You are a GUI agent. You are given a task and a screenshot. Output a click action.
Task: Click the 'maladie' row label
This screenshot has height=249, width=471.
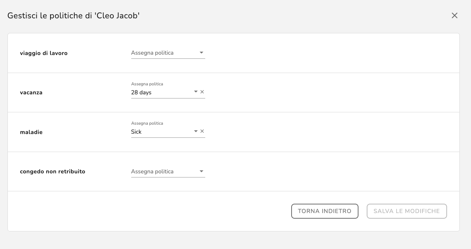point(31,132)
